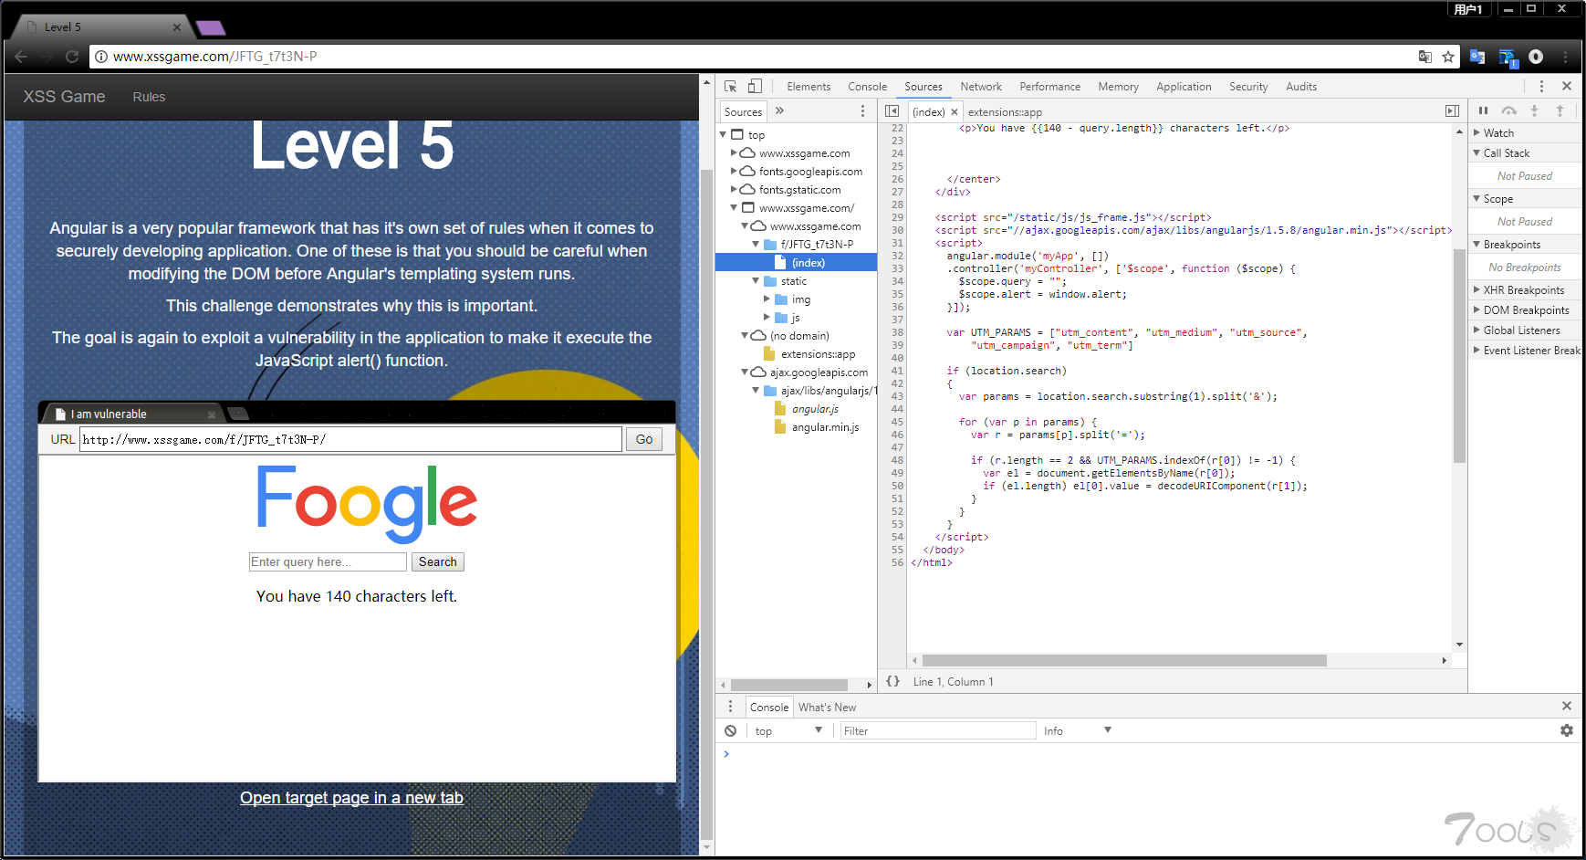The height and width of the screenshot is (860, 1586).
Task: Expand Global Listeners section
Action: tap(1476, 330)
